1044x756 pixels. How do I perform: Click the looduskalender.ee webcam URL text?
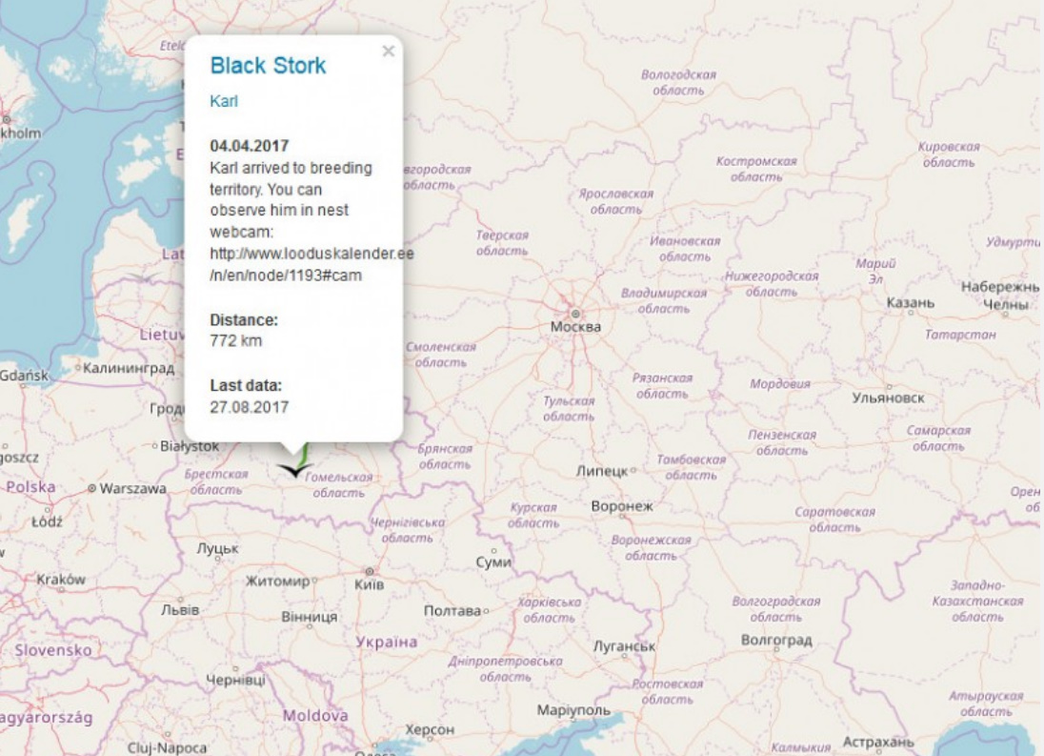pyautogui.click(x=311, y=255)
